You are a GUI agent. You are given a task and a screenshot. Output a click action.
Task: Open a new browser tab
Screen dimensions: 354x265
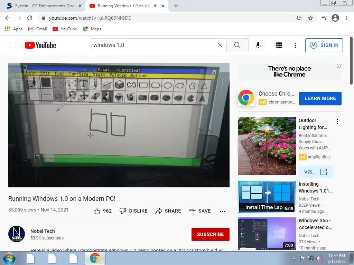(176, 6)
